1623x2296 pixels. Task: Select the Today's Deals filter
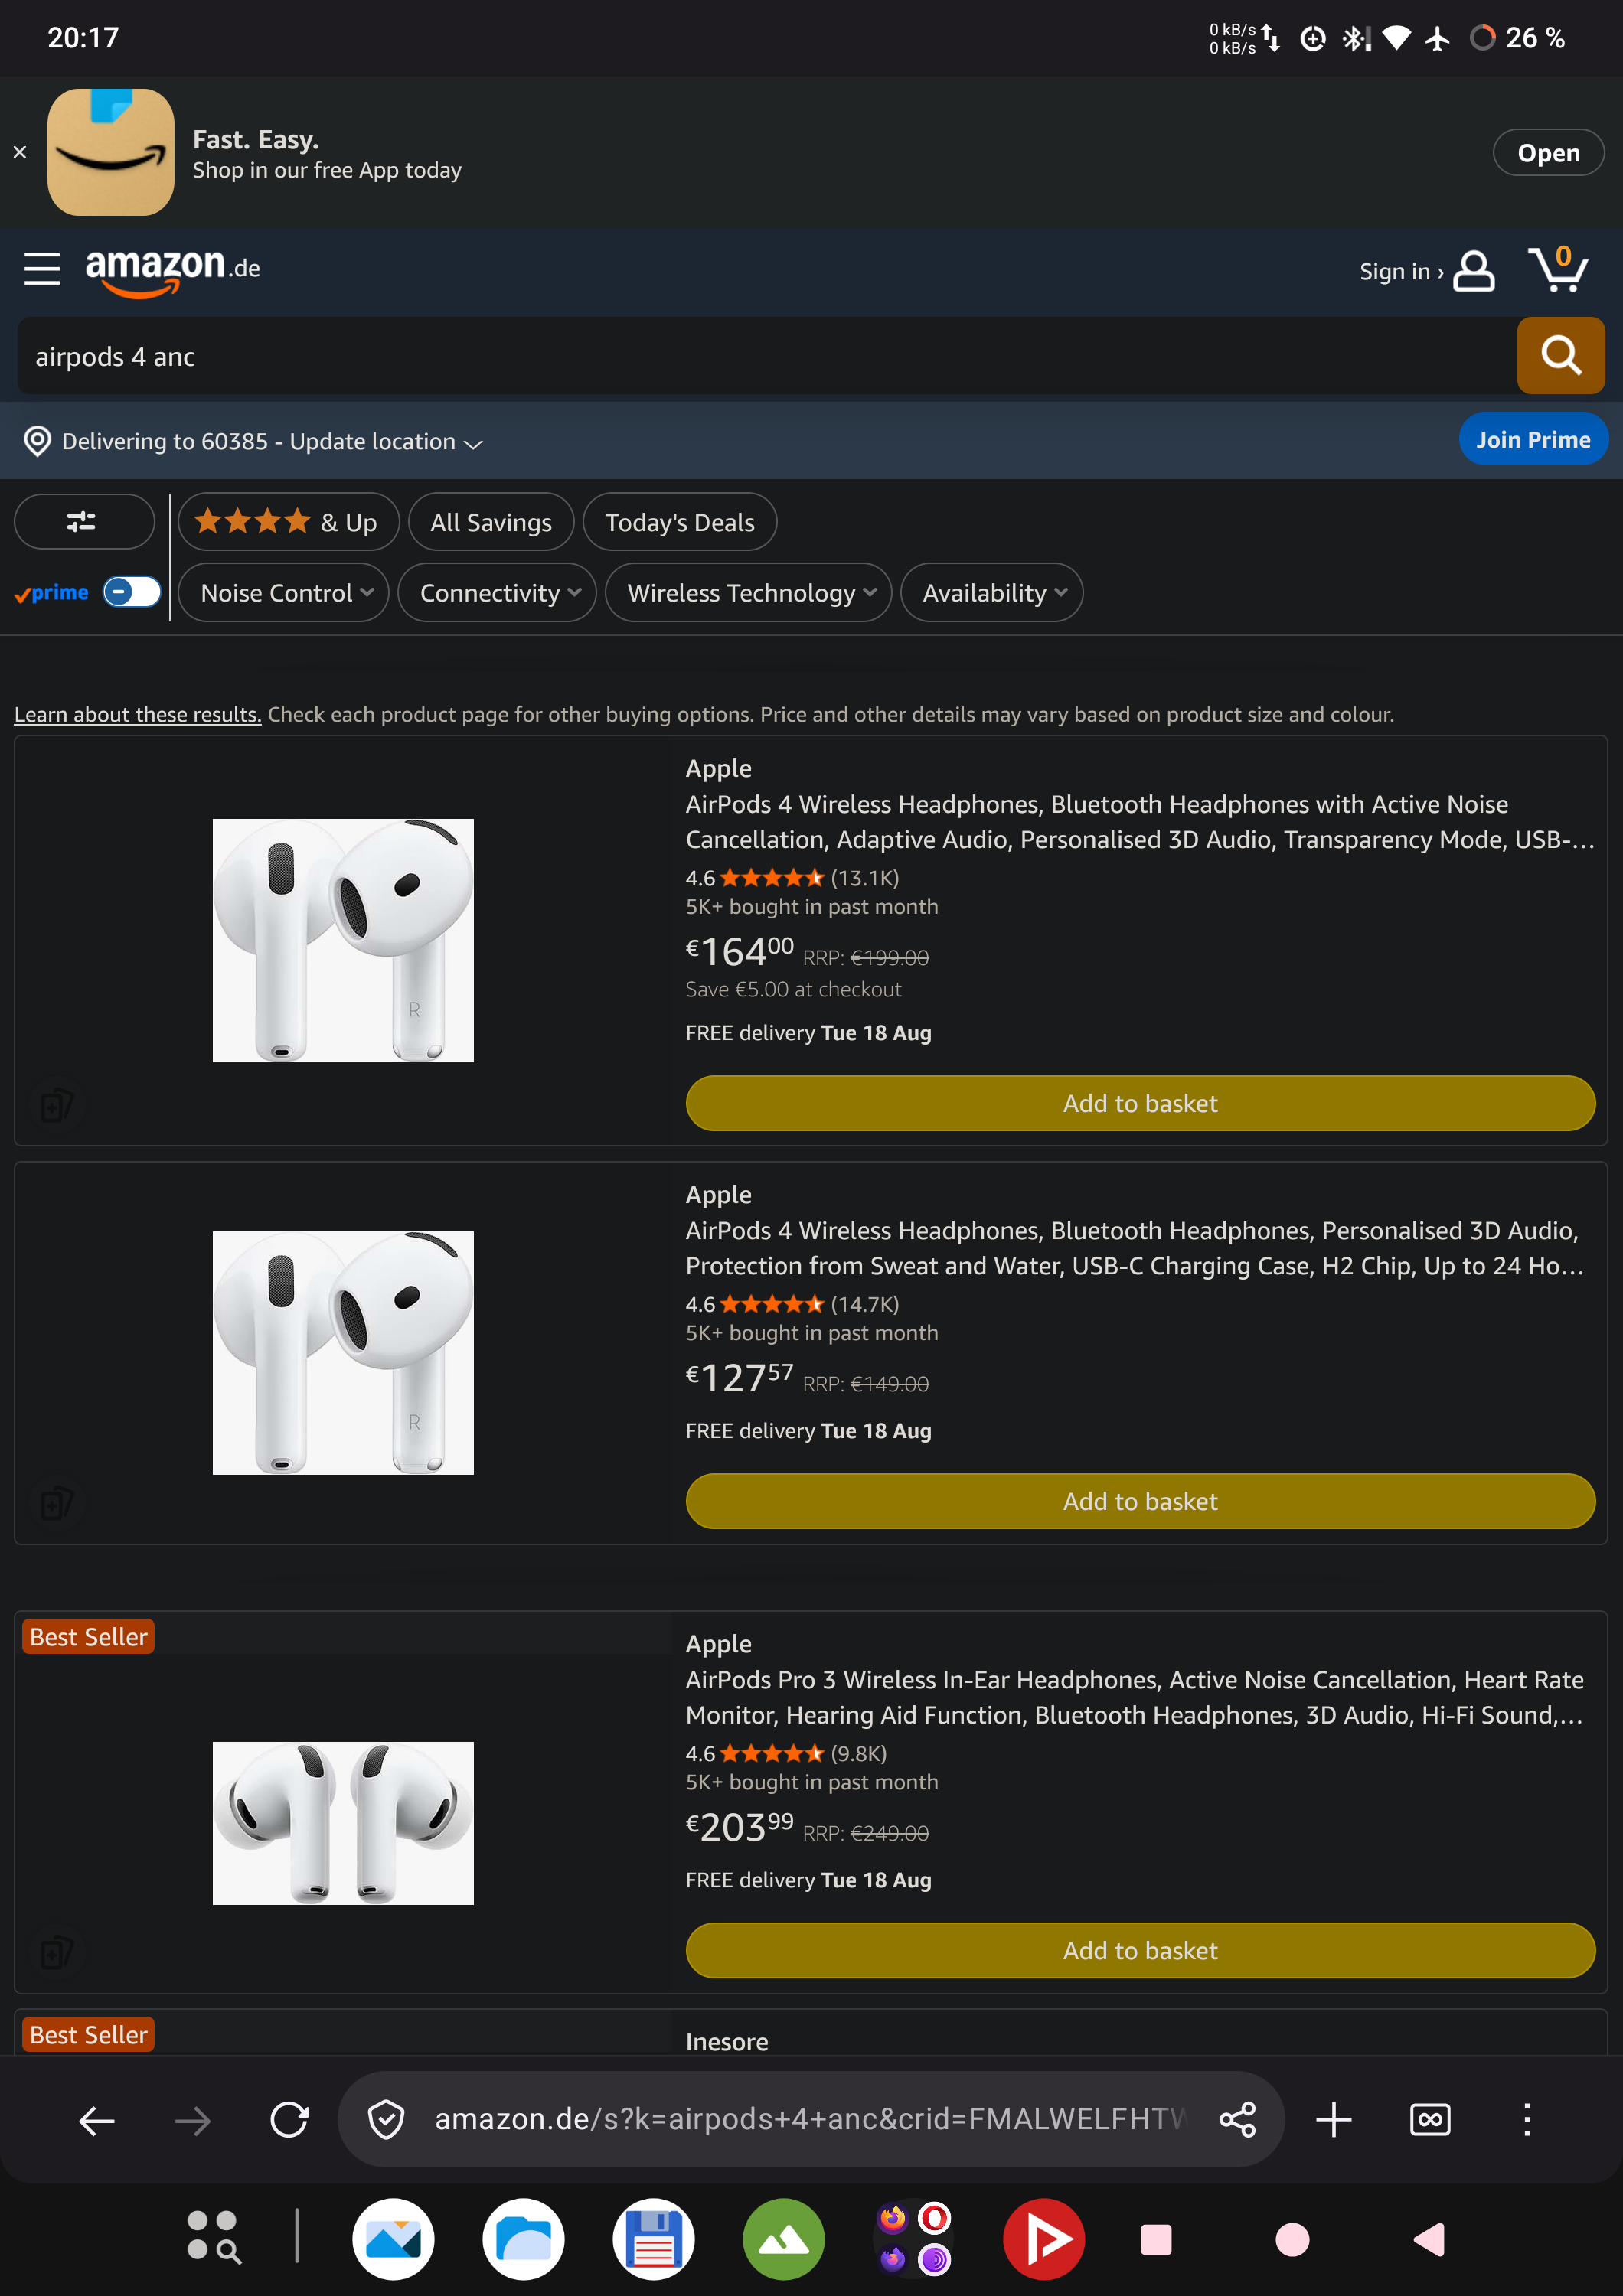coord(679,522)
